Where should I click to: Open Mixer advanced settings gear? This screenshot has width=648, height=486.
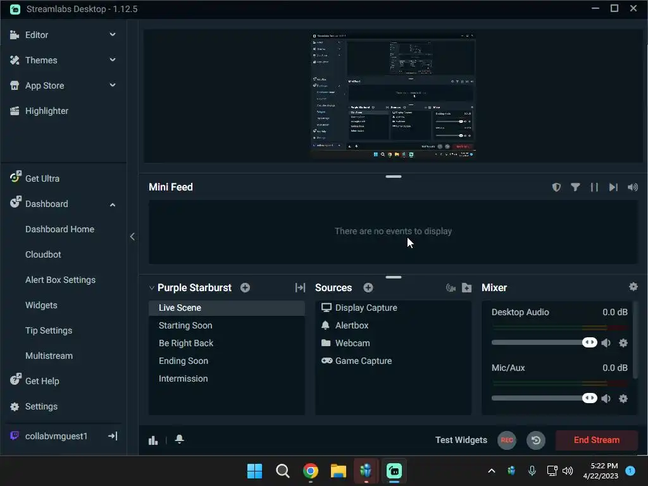(633, 287)
